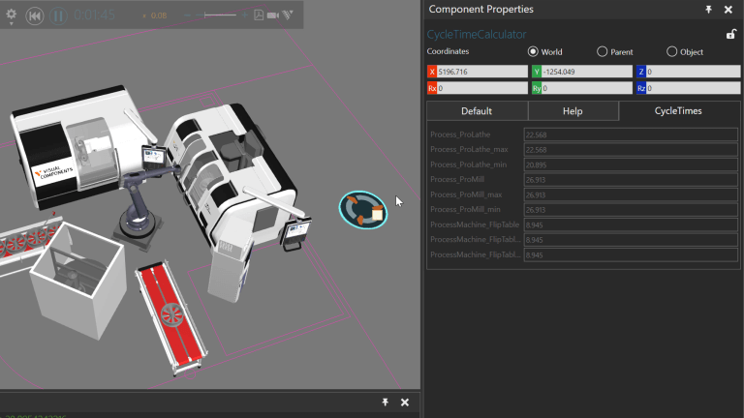
Task: Select the CycleTimeCalculator component in viewport
Action: click(363, 210)
